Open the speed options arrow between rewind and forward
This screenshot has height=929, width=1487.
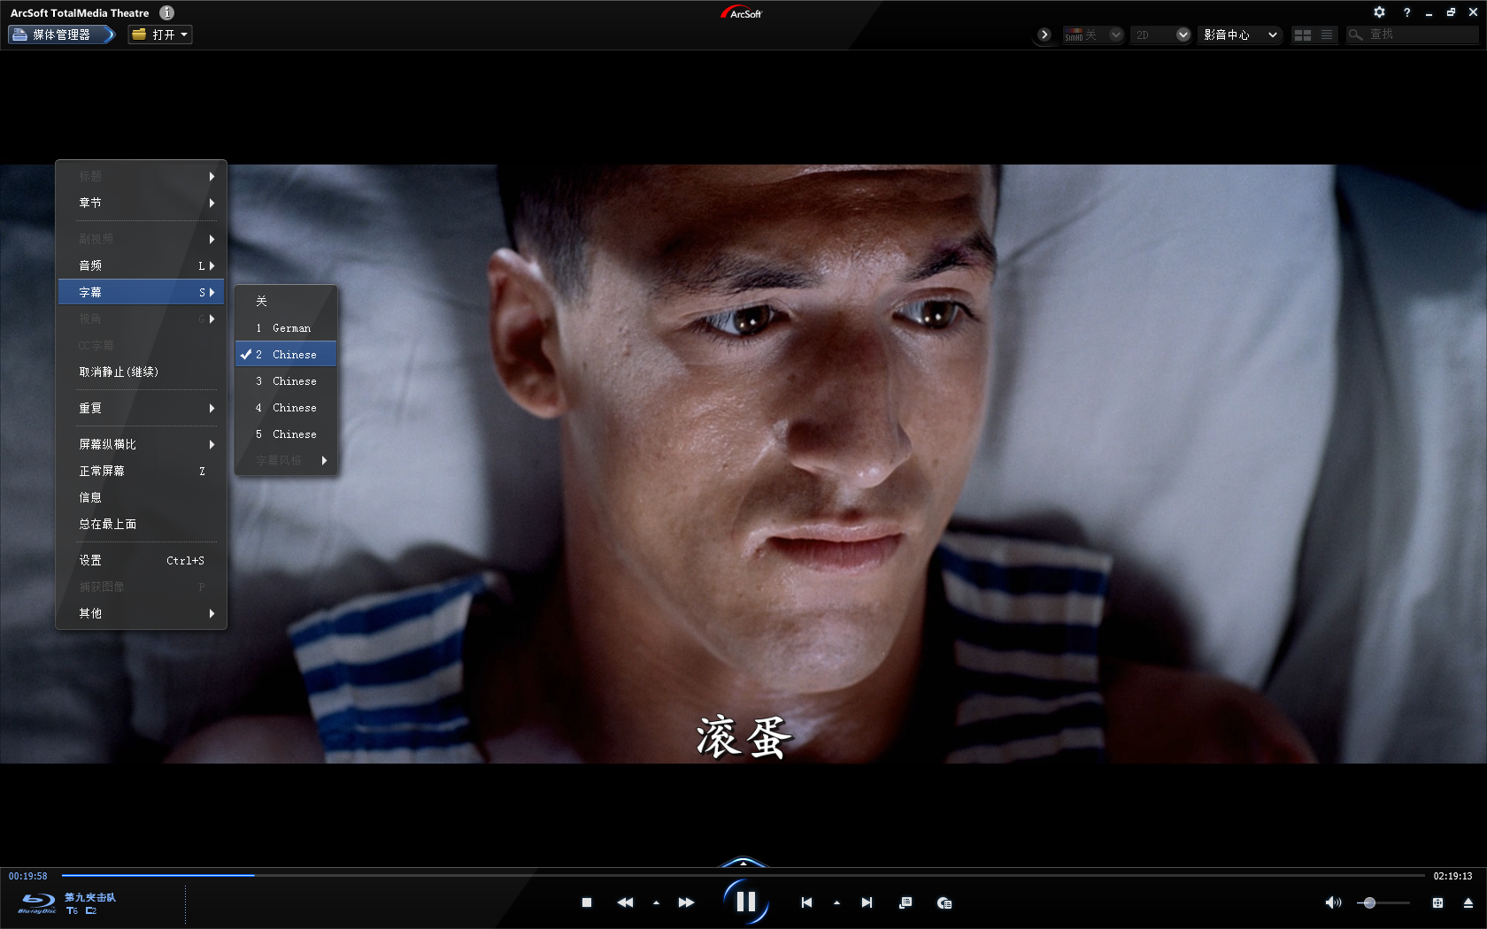pyautogui.click(x=656, y=903)
